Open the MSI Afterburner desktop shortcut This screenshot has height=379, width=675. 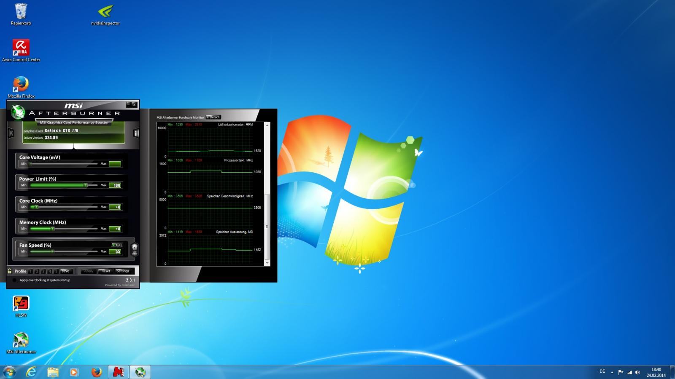[x=21, y=343]
